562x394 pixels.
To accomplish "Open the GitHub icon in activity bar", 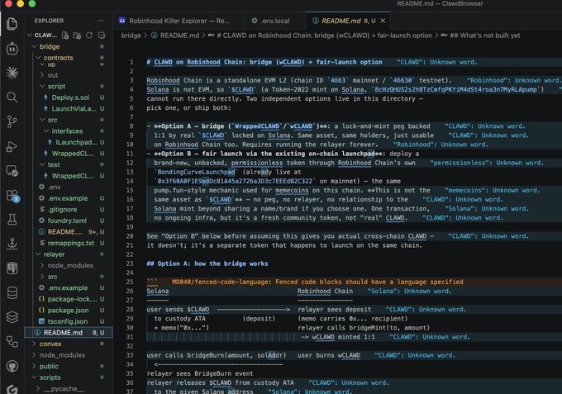I will pyautogui.click(x=12, y=366).
